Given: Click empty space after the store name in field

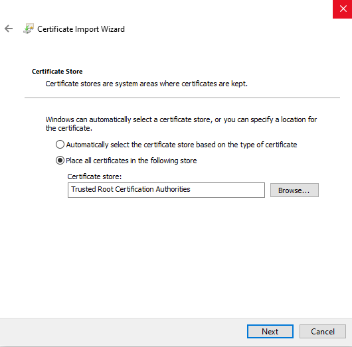Looking at the screenshot, I should [x=226, y=190].
